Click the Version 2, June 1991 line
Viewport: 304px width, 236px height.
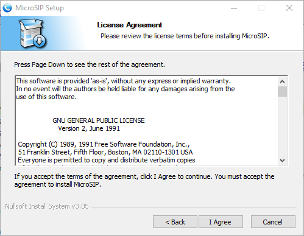89,128
